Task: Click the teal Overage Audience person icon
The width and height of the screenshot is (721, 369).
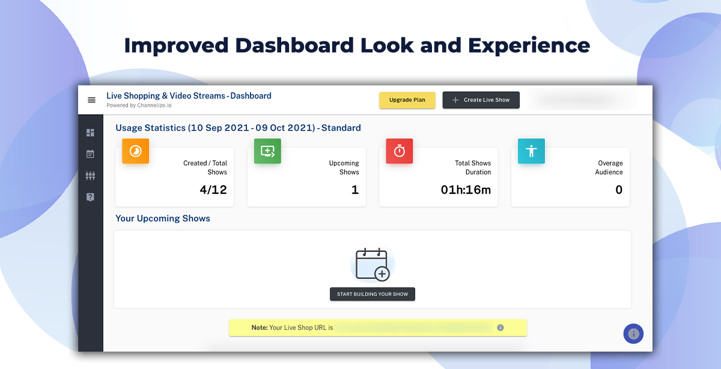Action: tap(531, 151)
